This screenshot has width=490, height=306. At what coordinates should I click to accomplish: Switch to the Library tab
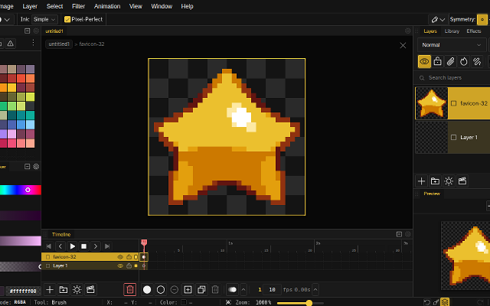(x=452, y=31)
